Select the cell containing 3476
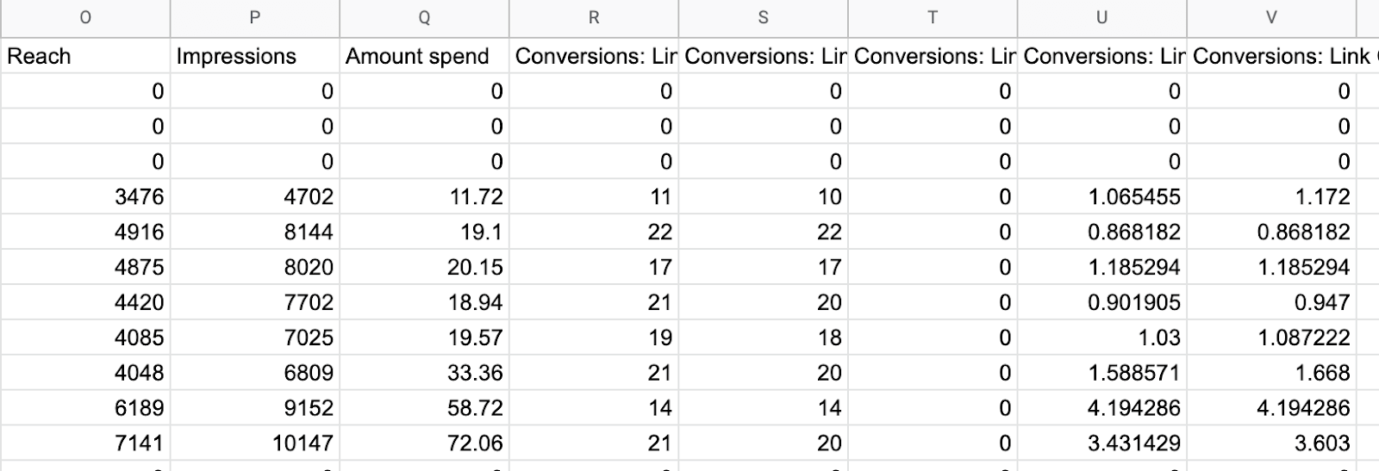 (x=85, y=197)
